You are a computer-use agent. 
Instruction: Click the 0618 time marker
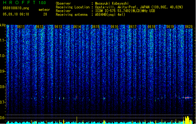click(151, 27)
